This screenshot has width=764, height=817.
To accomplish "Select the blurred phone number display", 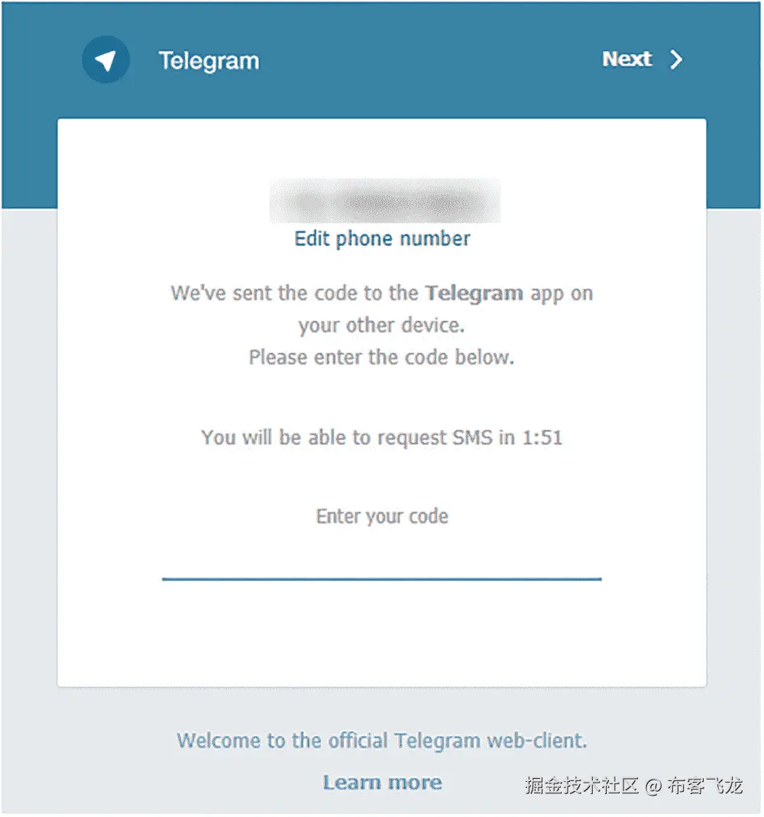I will (385, 201).
